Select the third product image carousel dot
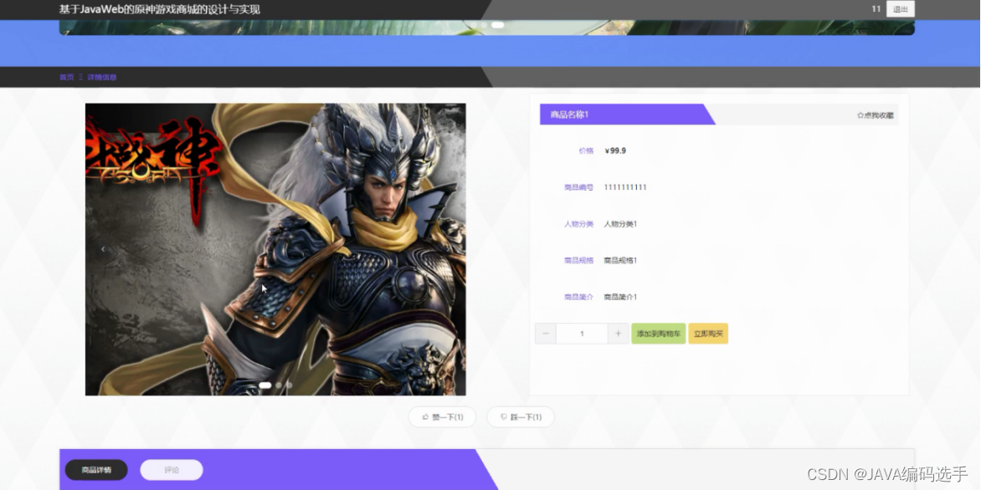981x490 pixels. click(289, 385)
